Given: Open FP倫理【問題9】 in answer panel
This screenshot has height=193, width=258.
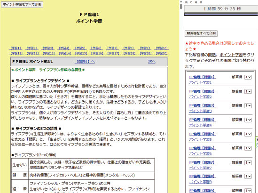Looking at the screenshot, I should pos(203,191).
